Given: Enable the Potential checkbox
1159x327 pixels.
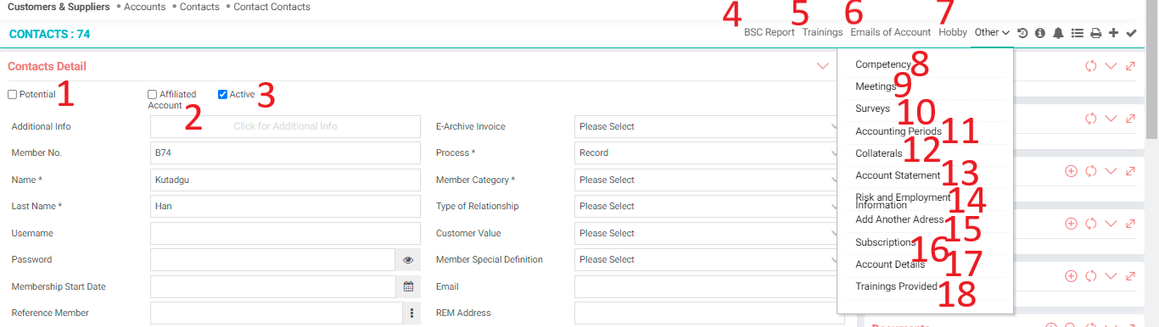Looking at the screenshot, I should (x=12, y=95).
